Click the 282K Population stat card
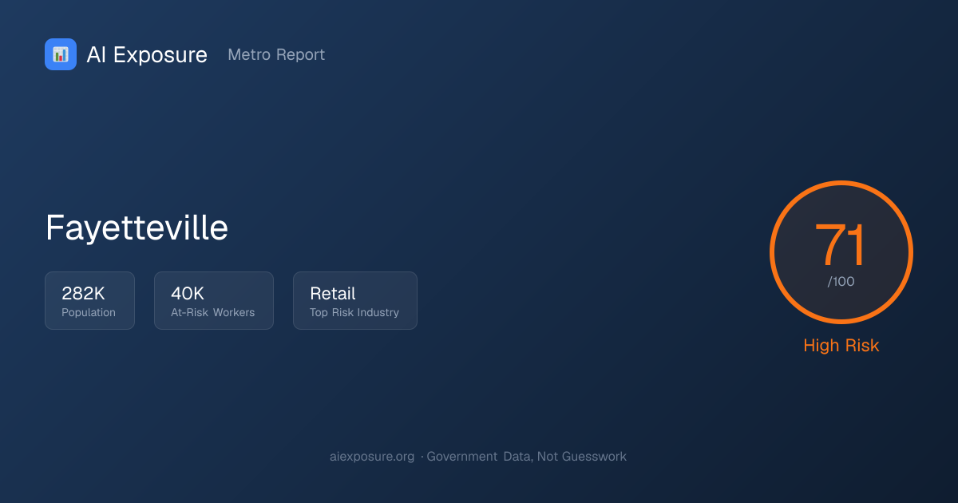Image resolution: width=958 pixels, height=503 pixels. 89,300
